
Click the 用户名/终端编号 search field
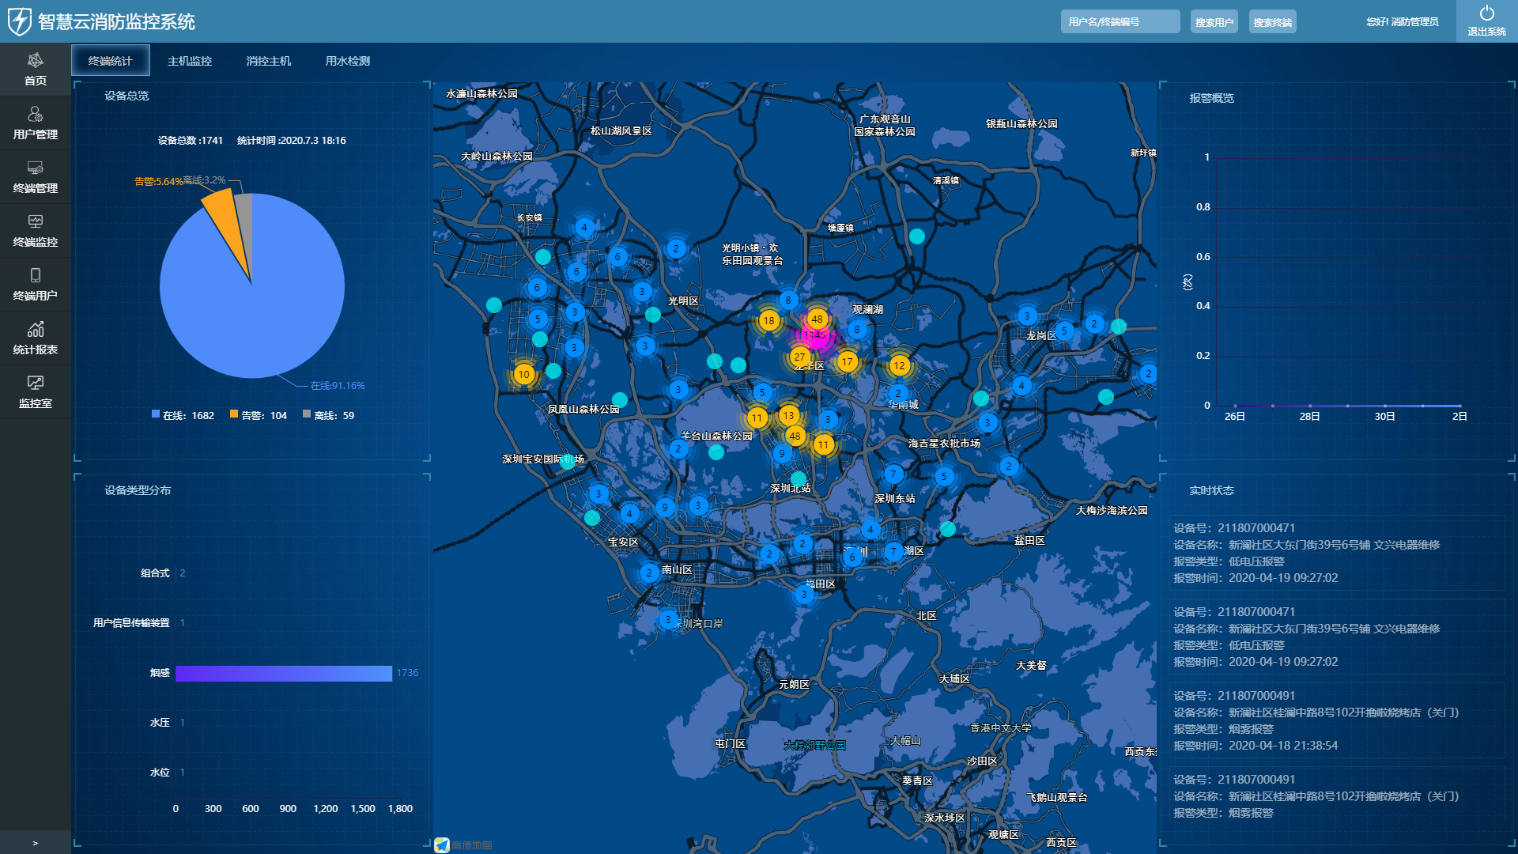(1120, 22)
